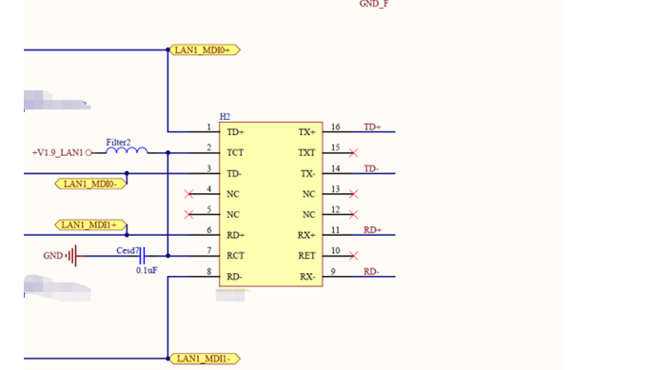
Task: Select the Cesd7 capacitor symbol
Action: pos(142,256)
